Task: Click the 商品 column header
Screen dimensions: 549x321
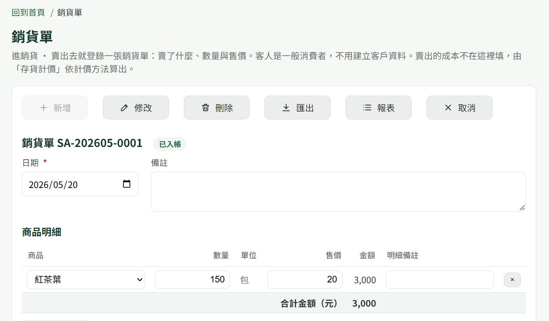Action: [36, 255]
